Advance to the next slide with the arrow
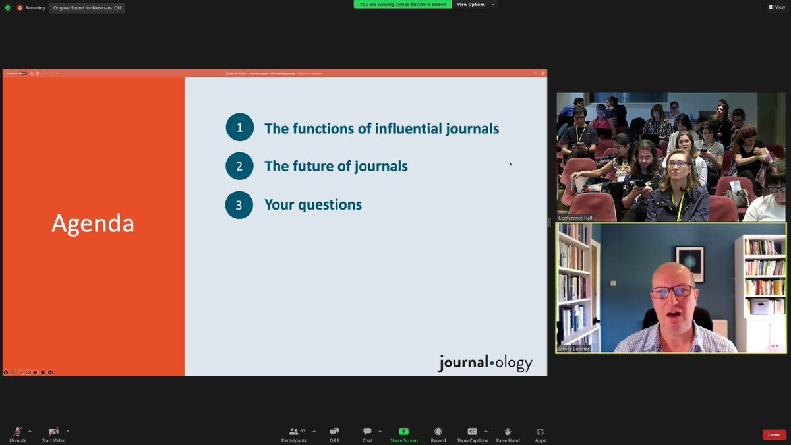791x445 pixels. click(50, 372)
